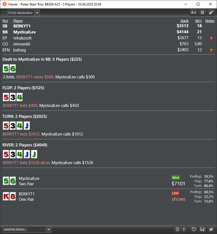Click the bb's column header
217x234 pixels.
199,21
